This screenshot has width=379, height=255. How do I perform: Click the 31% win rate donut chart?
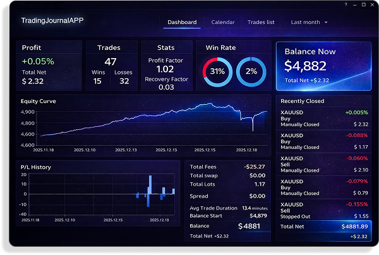217,71
